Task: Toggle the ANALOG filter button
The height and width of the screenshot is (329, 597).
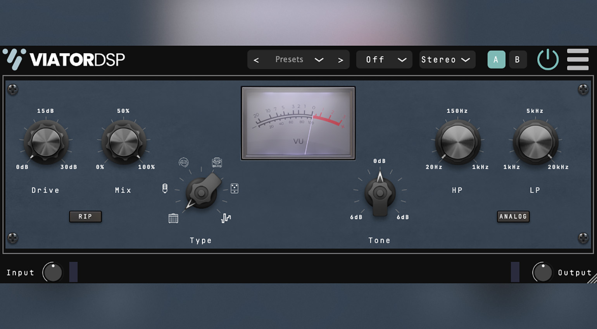Action: 513,216
